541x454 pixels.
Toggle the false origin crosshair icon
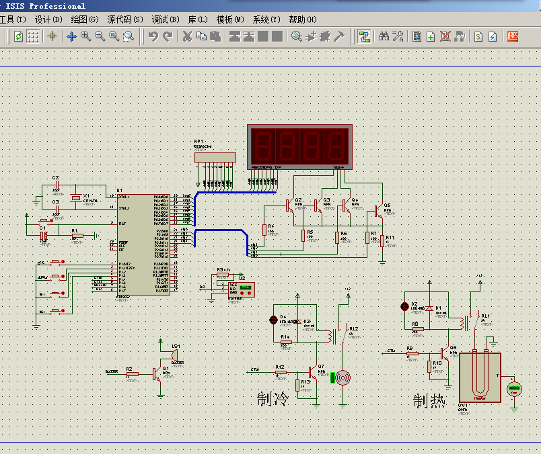click(x=52, y=36)
